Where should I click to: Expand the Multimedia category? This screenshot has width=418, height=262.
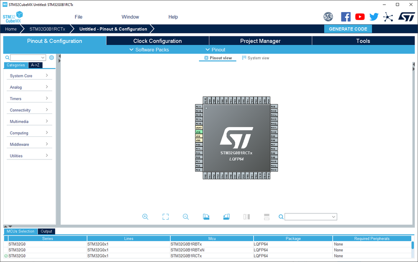pyautogui.click(x=29, y=121)
